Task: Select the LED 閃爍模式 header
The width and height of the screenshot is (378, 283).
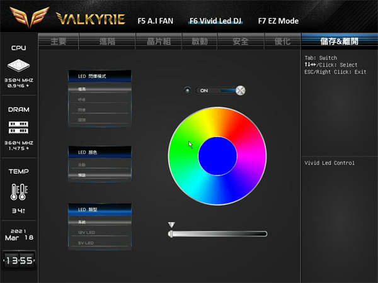Action: 100,76
